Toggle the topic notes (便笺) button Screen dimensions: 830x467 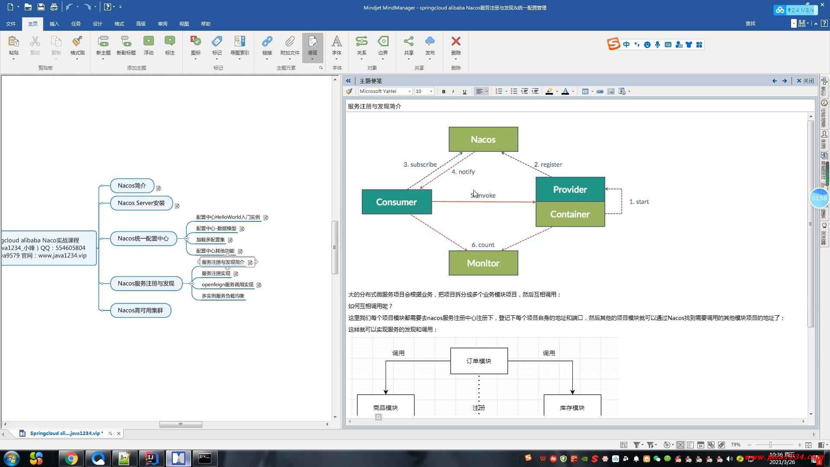coord(313,48)
